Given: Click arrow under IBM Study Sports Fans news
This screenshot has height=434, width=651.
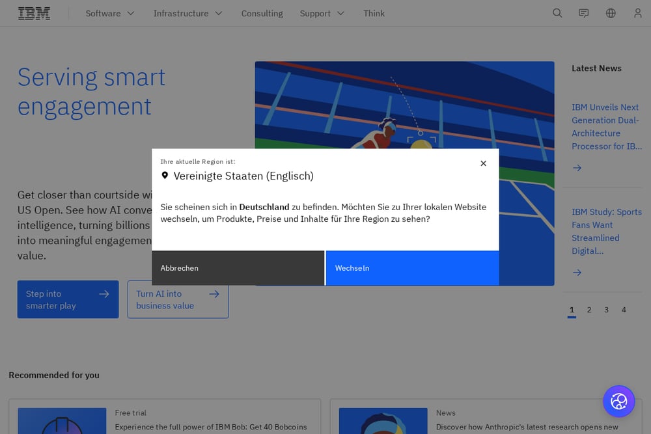Looking at the screenshot, I should tap(577, 273).
